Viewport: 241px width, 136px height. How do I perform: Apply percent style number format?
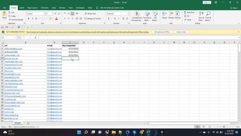114,19
